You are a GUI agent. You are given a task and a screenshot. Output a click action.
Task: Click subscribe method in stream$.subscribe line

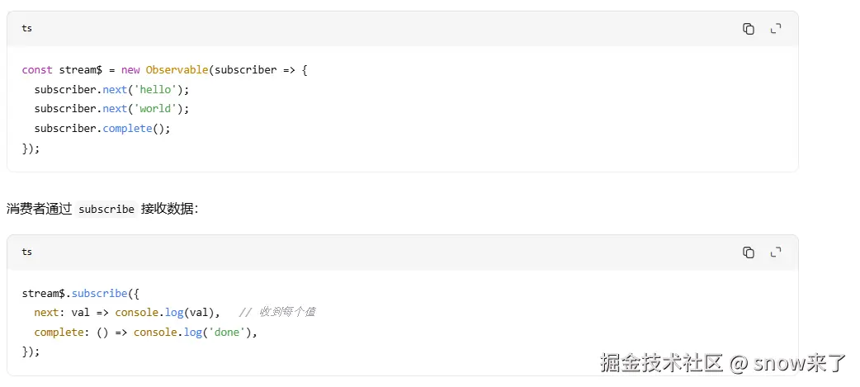99,294
